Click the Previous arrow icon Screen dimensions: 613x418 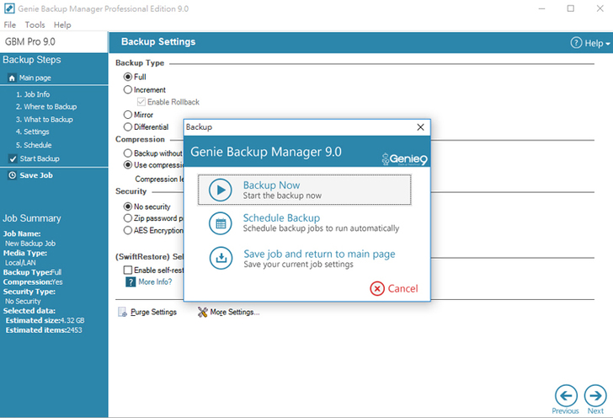pyautogui.click(x=566, y=394)
